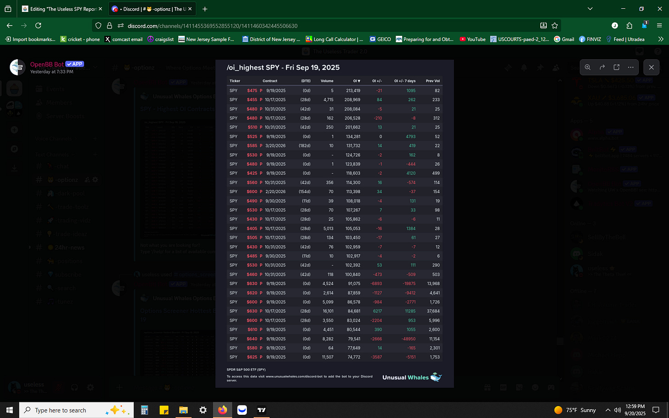Open the Gmail bookmark
Image resolution: width=669 pixels, height=418 pixels.
(564, 39)
